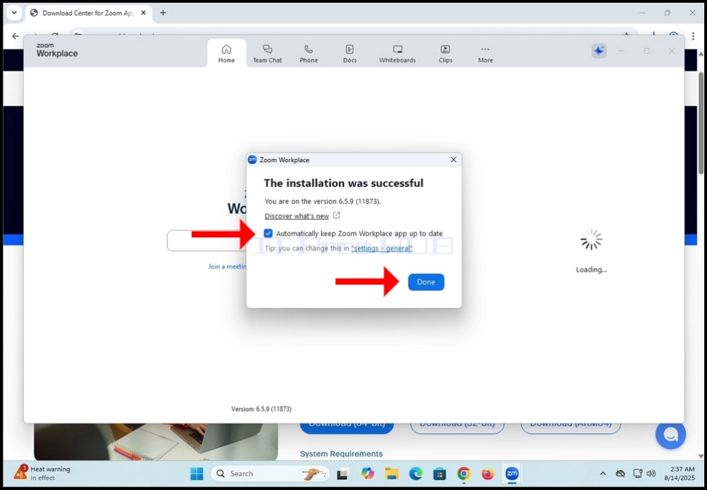Click the cloud sync tray icon
707x490 pixels.
pos(620,474)
